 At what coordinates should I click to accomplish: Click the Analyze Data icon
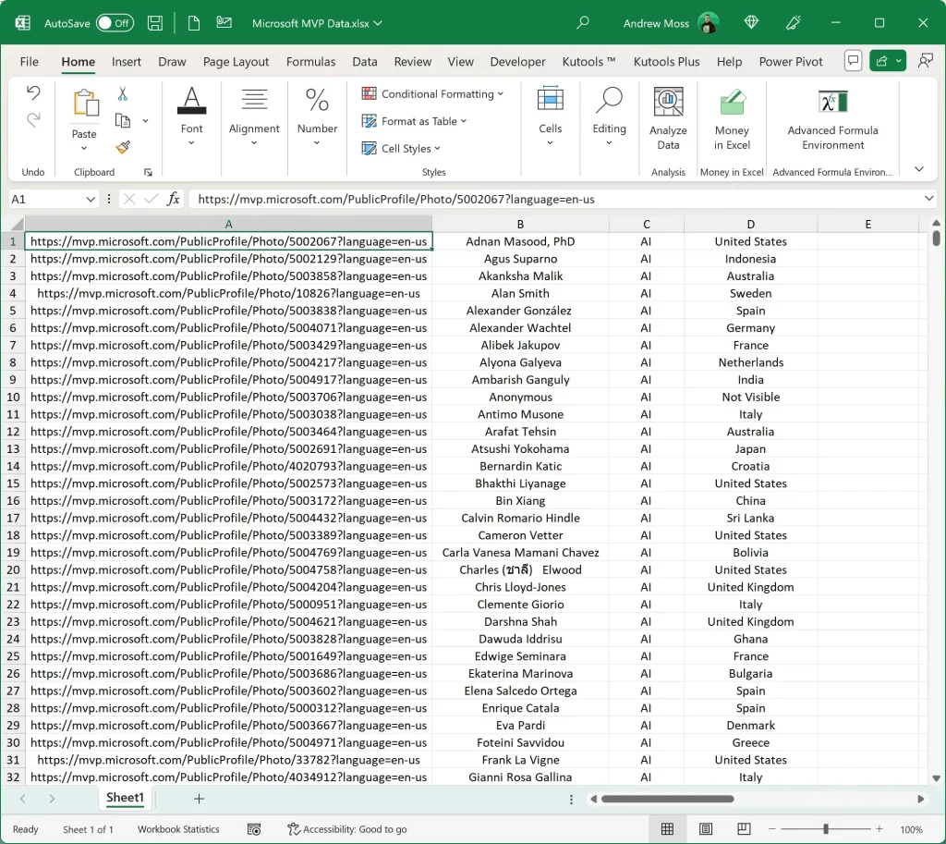pos(668,118)
